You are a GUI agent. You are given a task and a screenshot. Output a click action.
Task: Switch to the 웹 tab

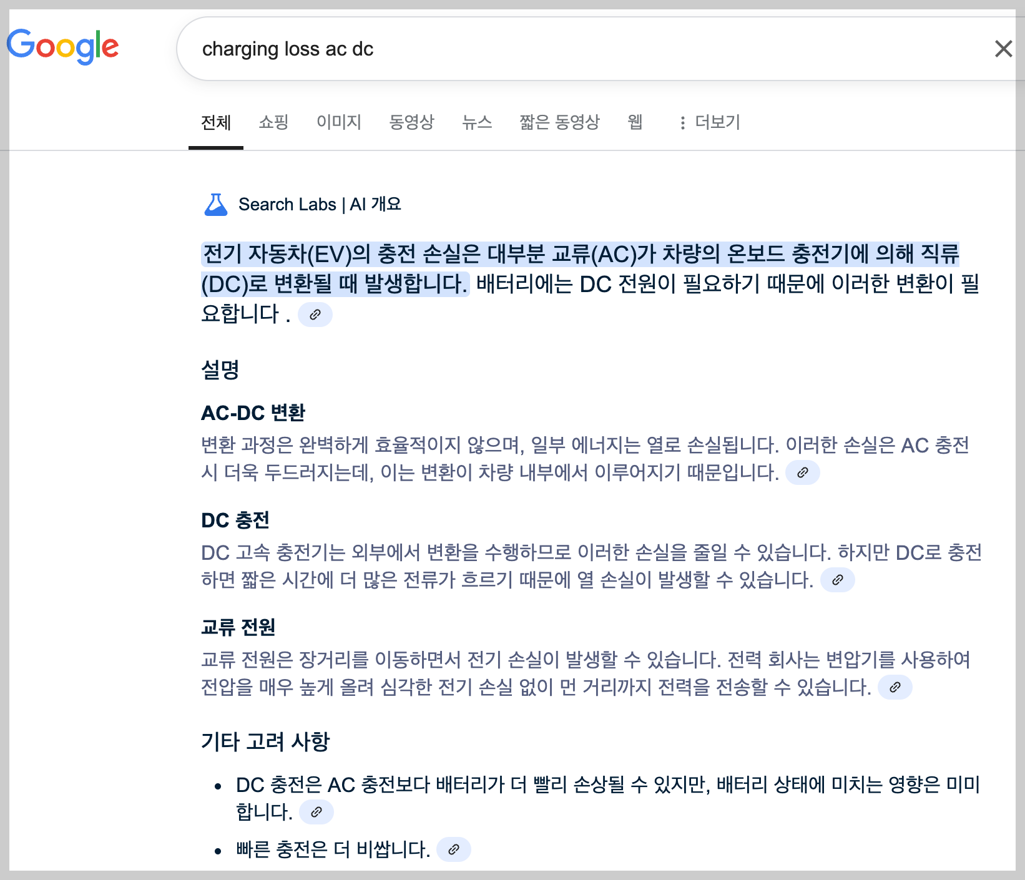[635, 122]
